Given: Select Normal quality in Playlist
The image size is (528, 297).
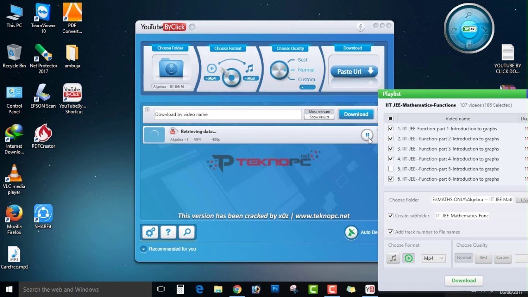Looking at the screenshot, I should 464,258.
